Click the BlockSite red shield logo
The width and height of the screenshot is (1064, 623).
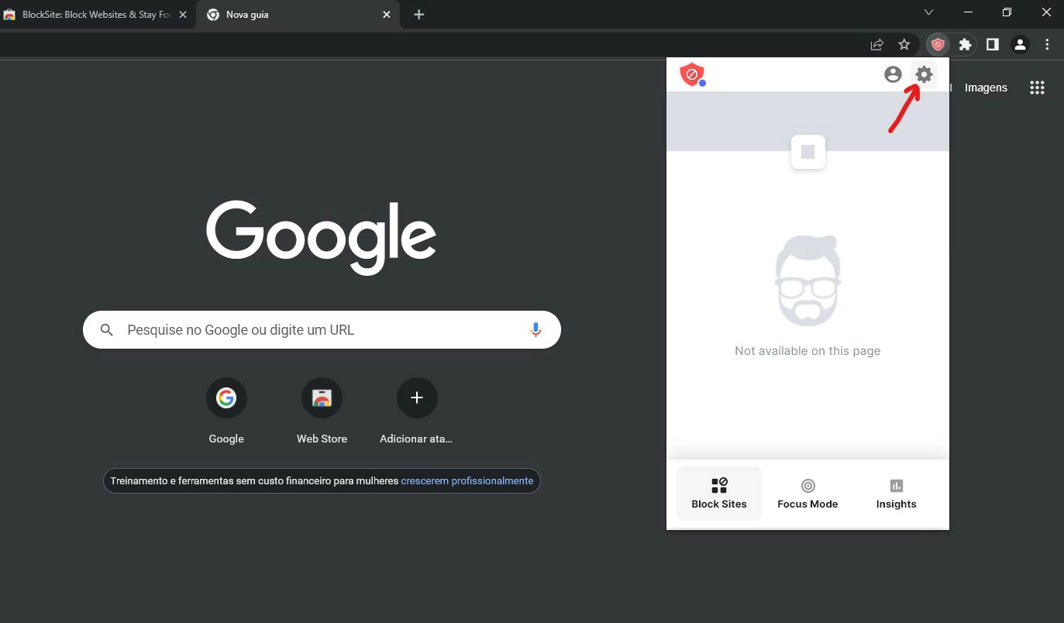click(690, 74)
